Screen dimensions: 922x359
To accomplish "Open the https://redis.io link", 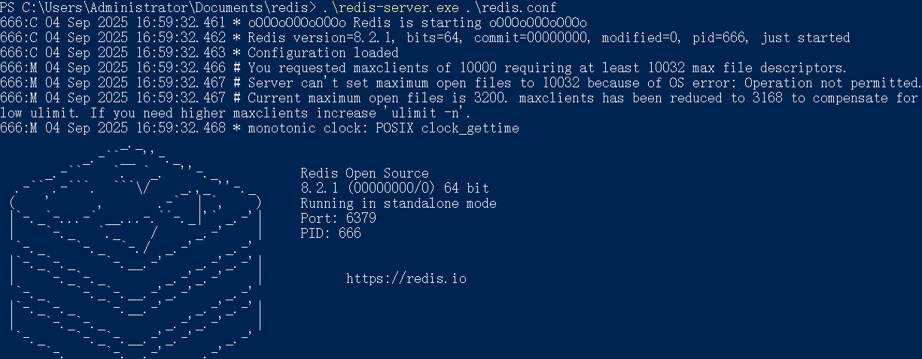I will 406,278.
